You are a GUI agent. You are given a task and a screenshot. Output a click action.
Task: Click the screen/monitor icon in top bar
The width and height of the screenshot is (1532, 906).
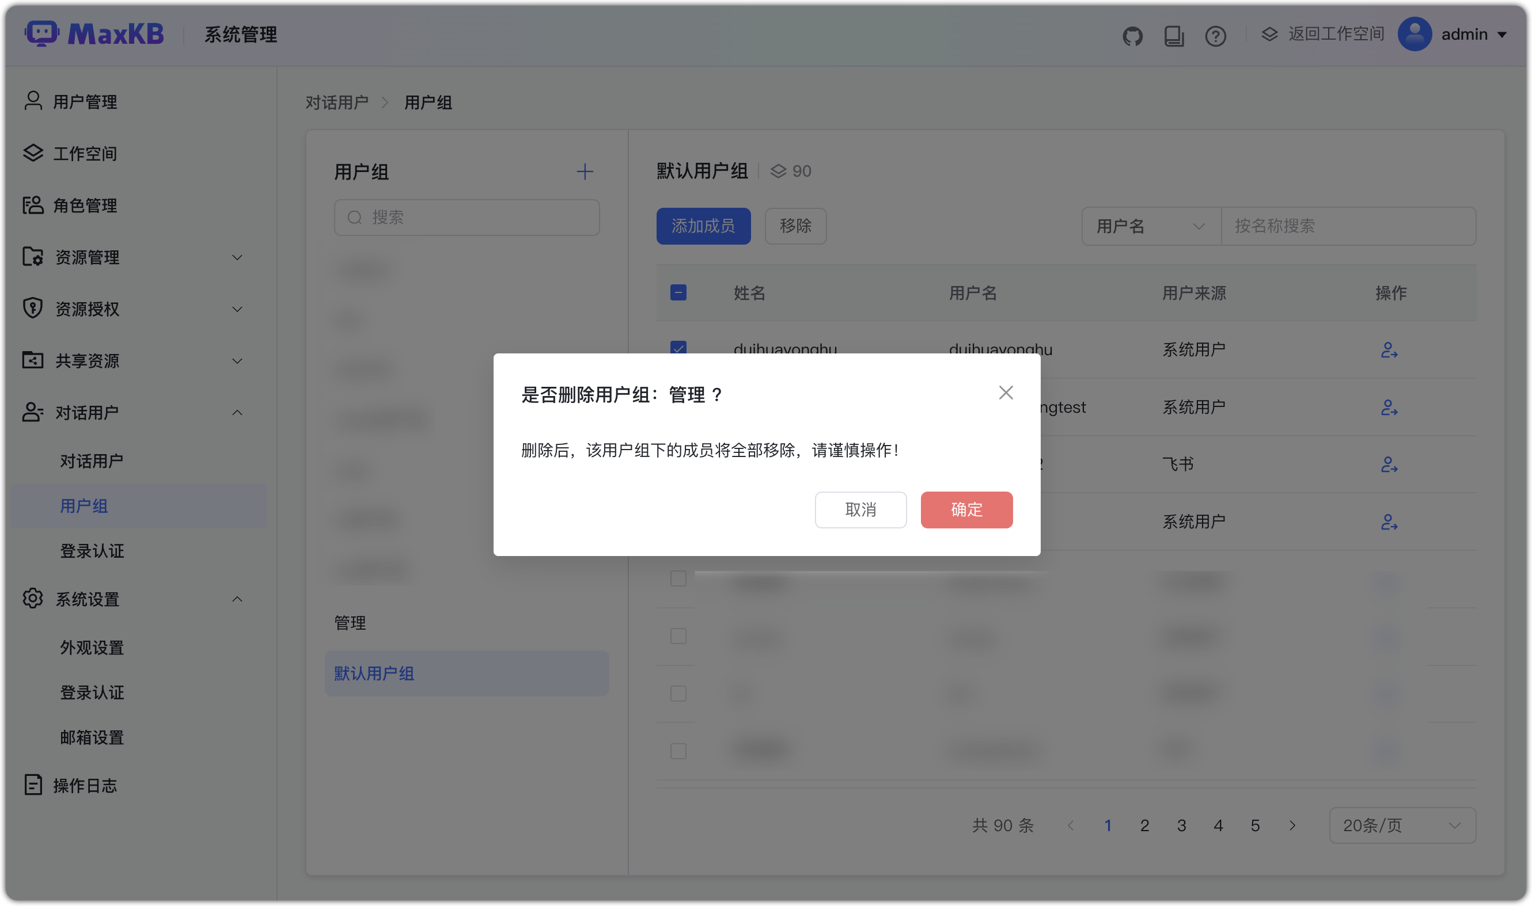click(x=1174, y=36)
